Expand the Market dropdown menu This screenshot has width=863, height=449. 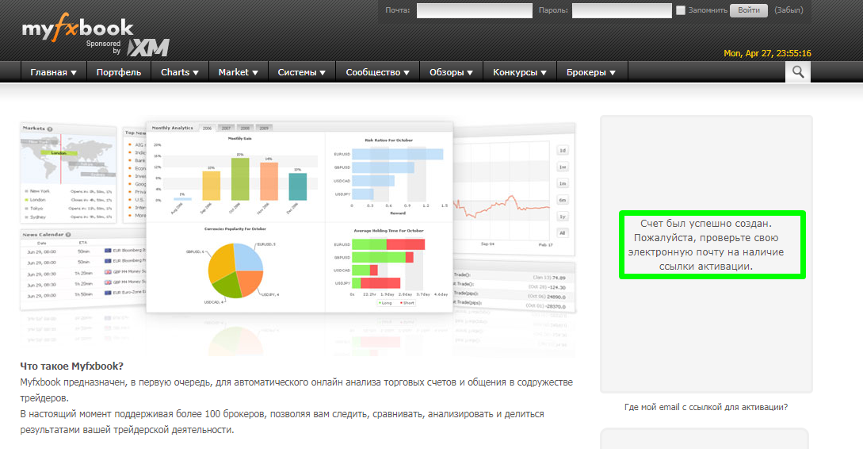[x=238, y=72]
